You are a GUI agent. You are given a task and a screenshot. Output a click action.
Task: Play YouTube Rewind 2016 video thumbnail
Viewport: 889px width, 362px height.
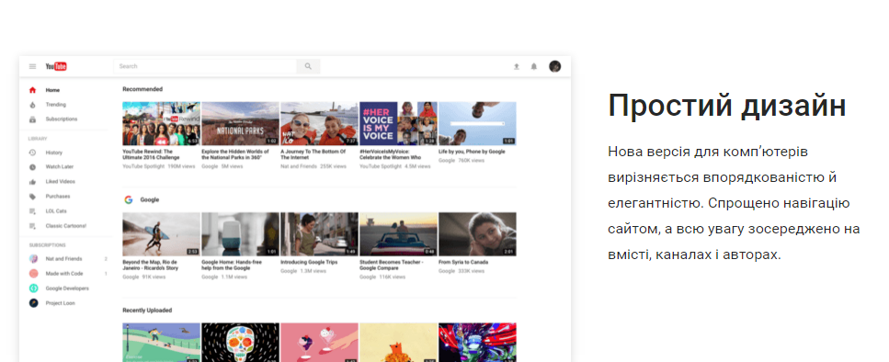(x=161, y=123)
